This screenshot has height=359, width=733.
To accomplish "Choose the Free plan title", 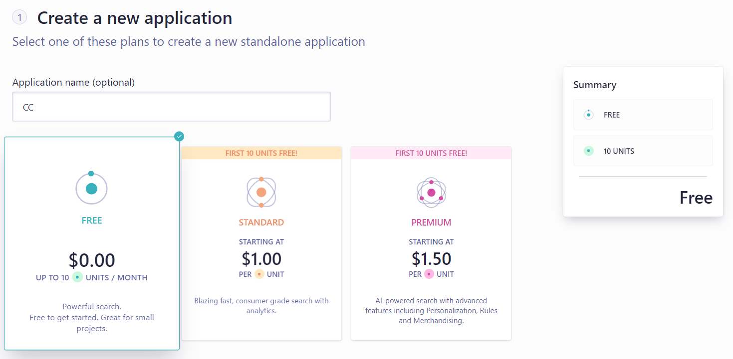I will pyautogui.click(x=92, y=220).
